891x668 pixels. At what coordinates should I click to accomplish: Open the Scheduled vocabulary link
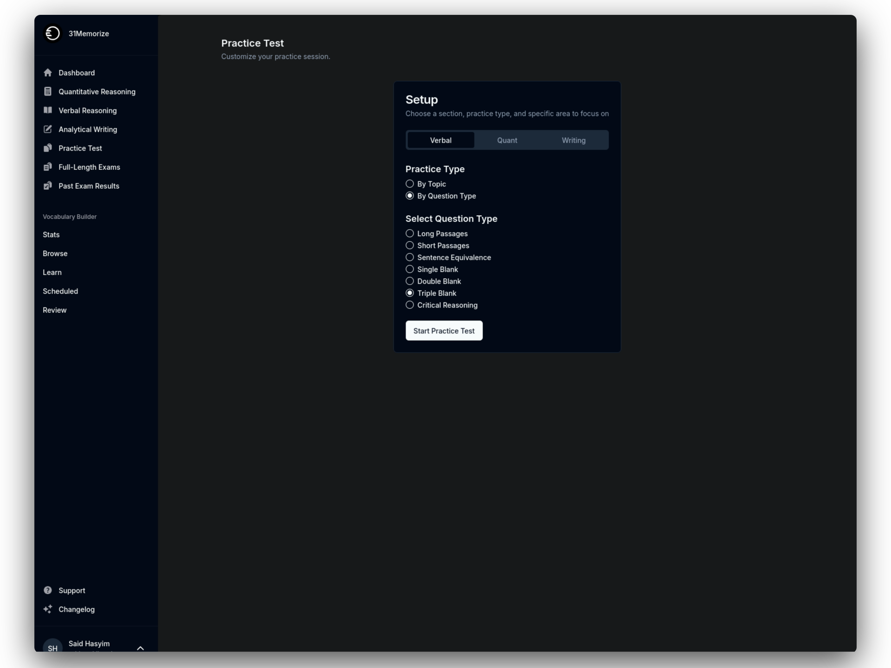60,291
